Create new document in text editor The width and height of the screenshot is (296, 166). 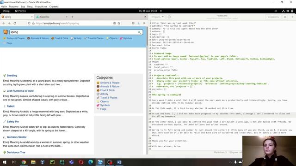pos(169,17)
